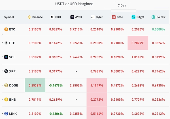The width and height of the screenshot is (170, 119).
Task: Click the Bybit exchange logo icon
Action: pos(93,17)
